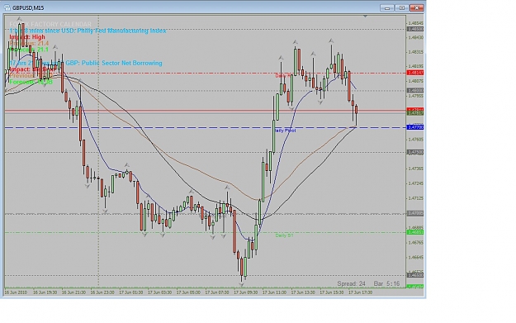Click the 'Forecast: 21.1' calendar text
516x323 pixels.
(x=29, y=50)
